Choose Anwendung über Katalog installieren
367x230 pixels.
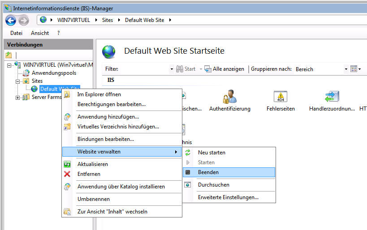tap(122, 187)
